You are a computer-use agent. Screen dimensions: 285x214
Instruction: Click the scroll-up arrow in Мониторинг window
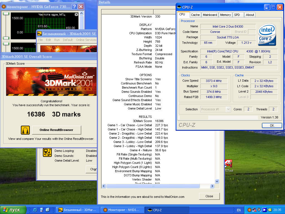pos(82,13)
